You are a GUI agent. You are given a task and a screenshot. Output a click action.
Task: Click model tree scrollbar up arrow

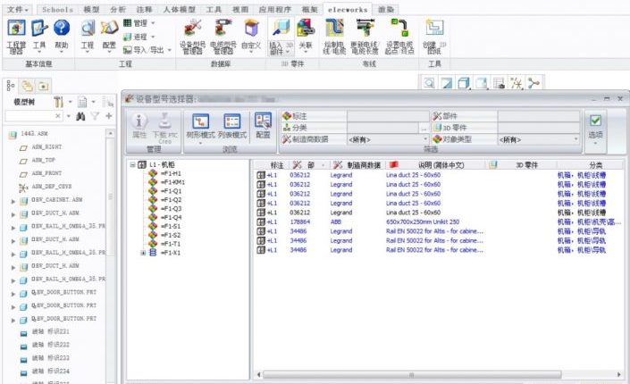click(111, 133)
